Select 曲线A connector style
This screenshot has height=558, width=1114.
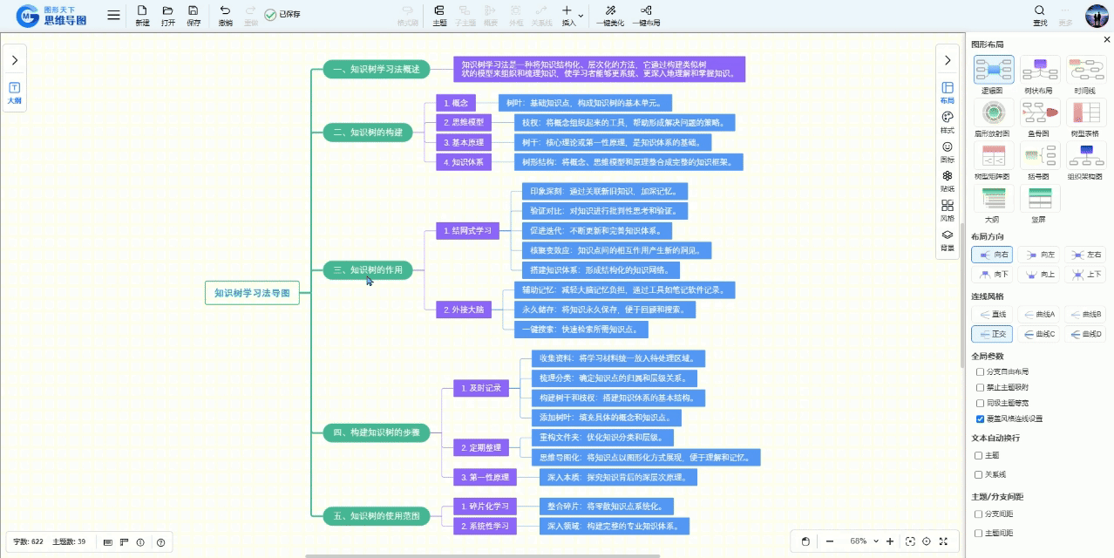click(1038, 314)
